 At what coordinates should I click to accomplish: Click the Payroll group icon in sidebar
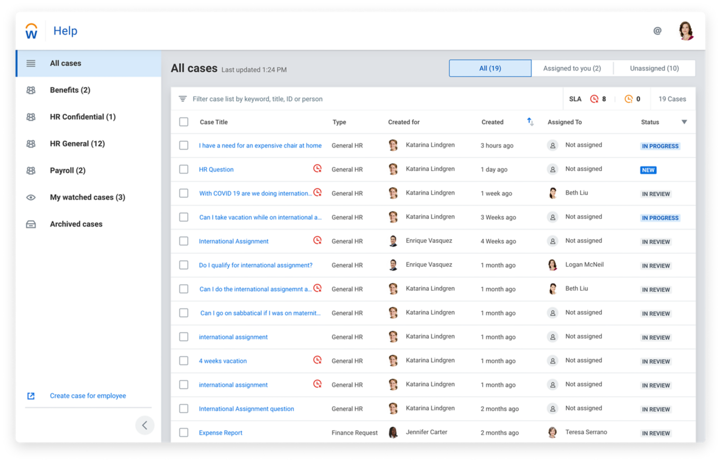click(x=31, y=170)
